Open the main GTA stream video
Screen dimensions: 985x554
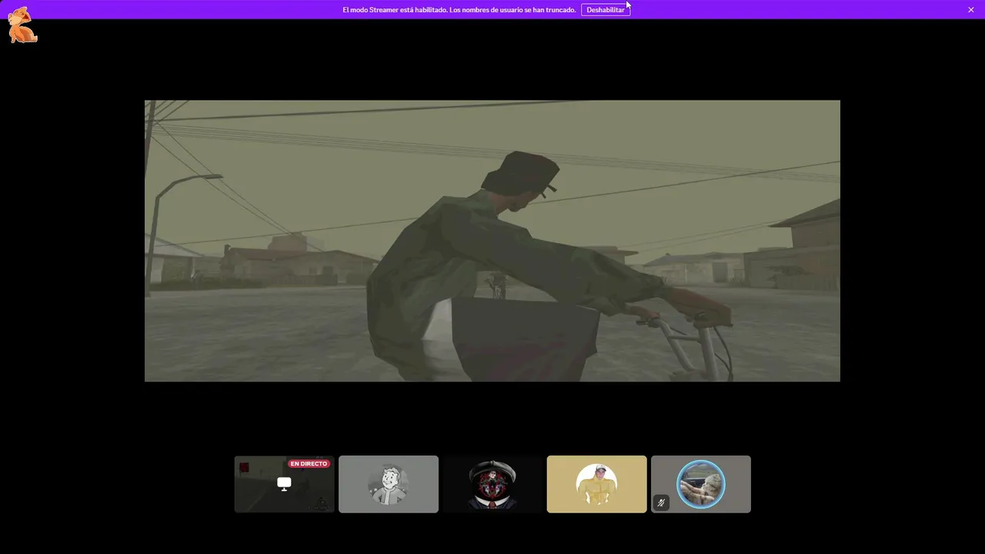click(492, 241)
